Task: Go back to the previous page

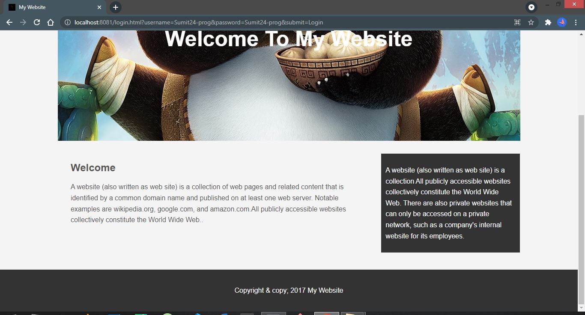Action: point(9,22)
